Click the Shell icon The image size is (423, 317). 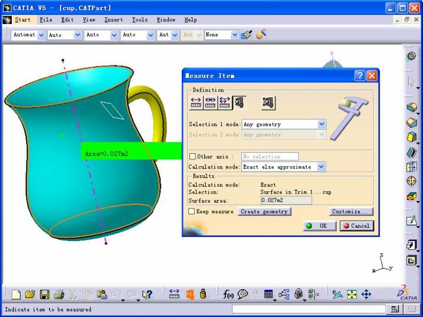412,152
